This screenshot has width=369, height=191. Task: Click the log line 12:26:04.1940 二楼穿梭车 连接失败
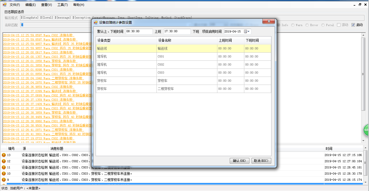point(43,78)
